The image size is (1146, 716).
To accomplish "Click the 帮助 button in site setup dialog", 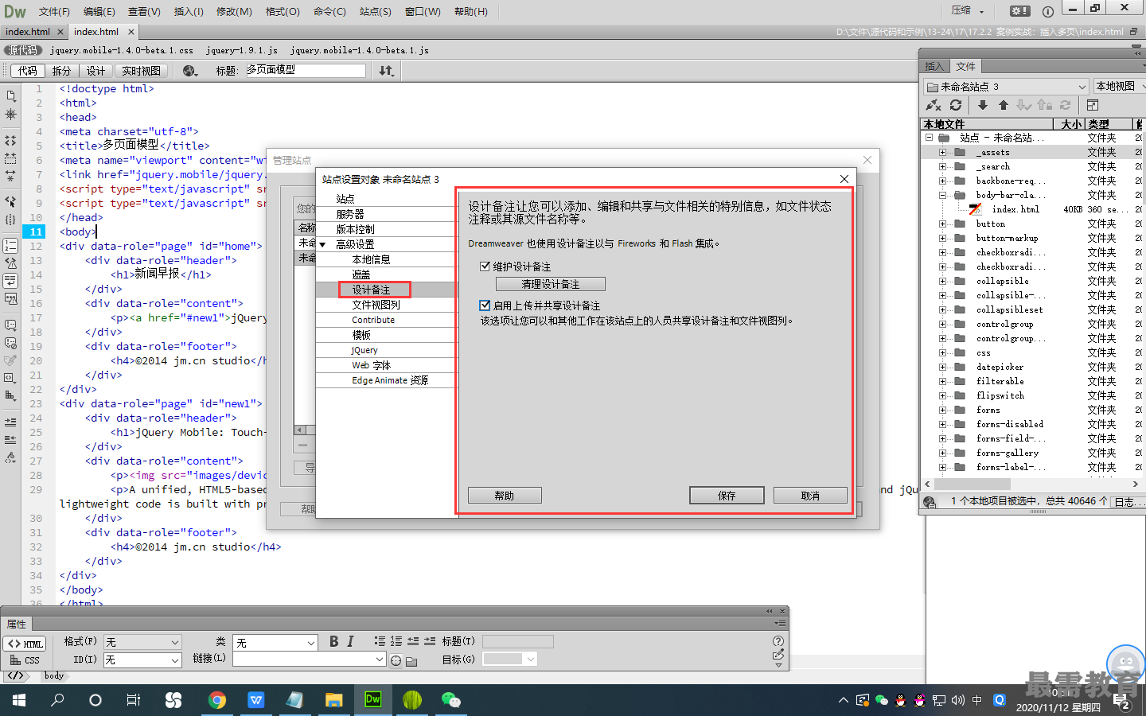I will click(505, 496).
